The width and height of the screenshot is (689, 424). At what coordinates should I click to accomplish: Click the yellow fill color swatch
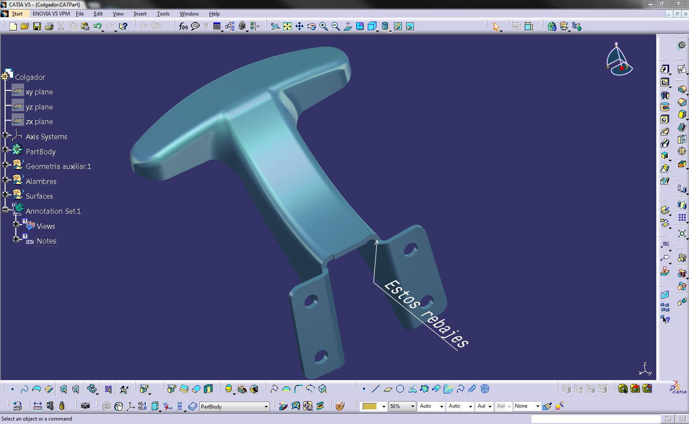click(370, 406)
